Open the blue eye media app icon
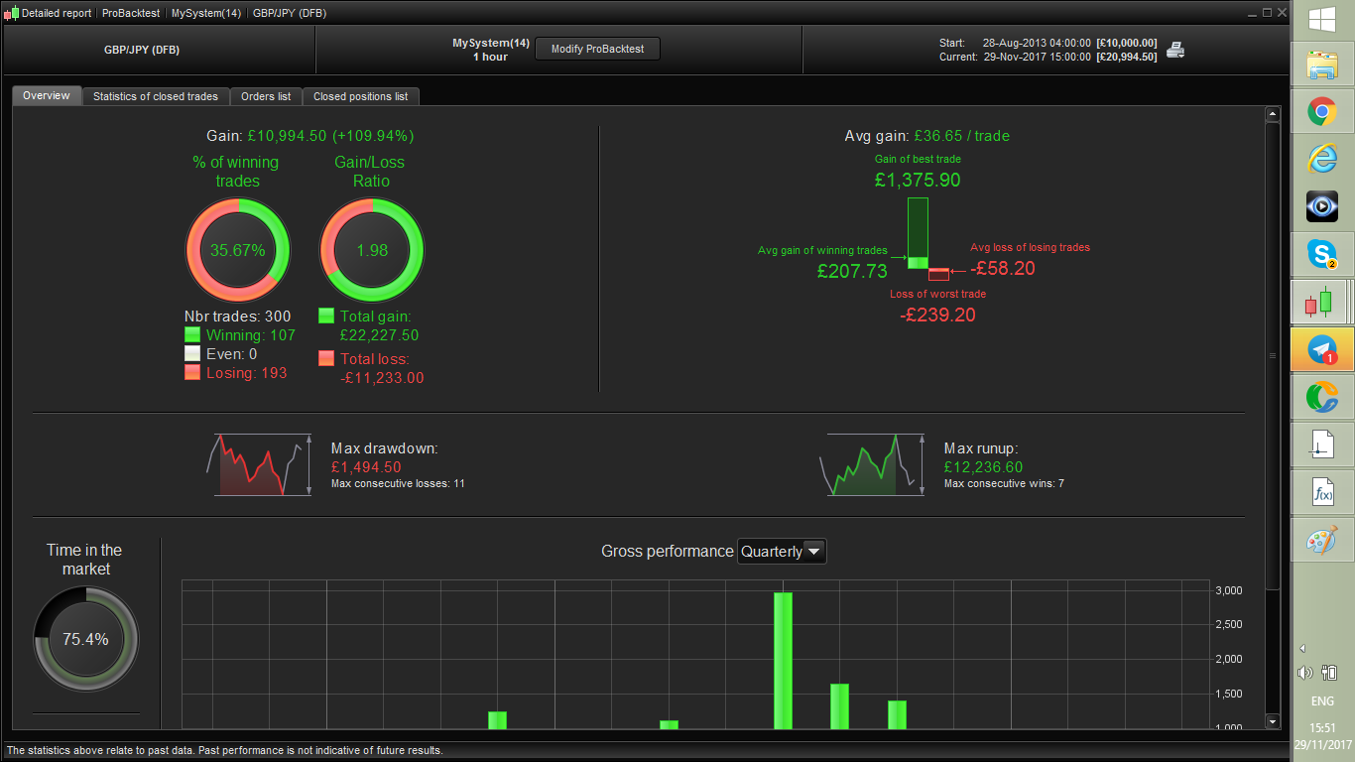The width and height of the screenshot is (1355, 762). 1321,206
